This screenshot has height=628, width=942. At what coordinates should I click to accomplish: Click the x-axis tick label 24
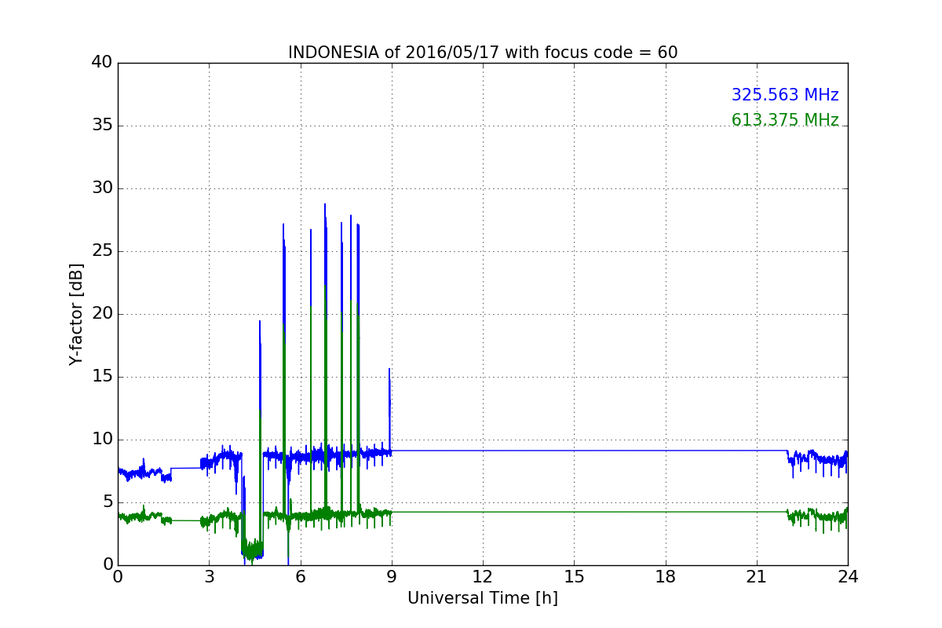[x=848, y=577]
